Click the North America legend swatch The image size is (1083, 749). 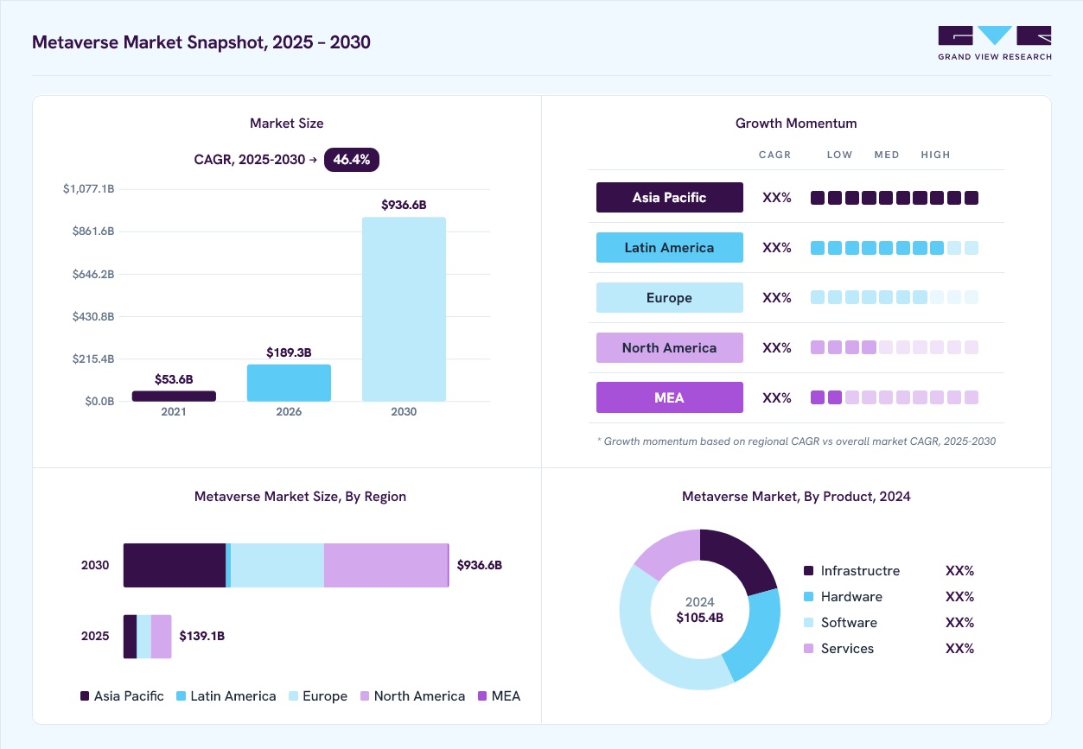point(365,696)
